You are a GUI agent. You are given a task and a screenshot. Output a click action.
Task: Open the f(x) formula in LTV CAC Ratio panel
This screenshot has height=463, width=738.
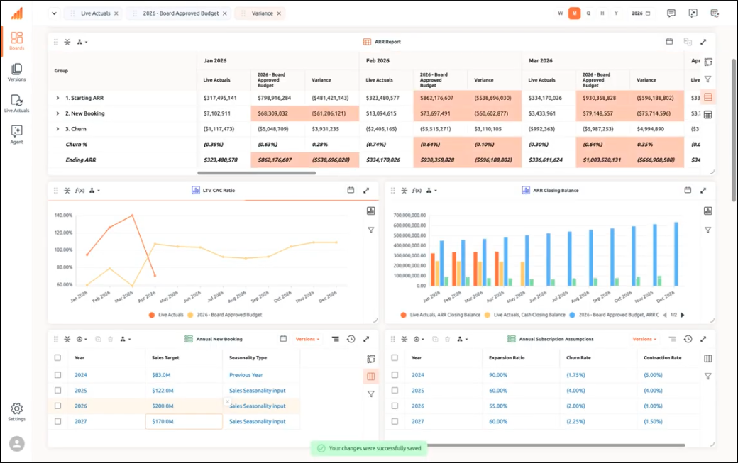pos(80,190)
